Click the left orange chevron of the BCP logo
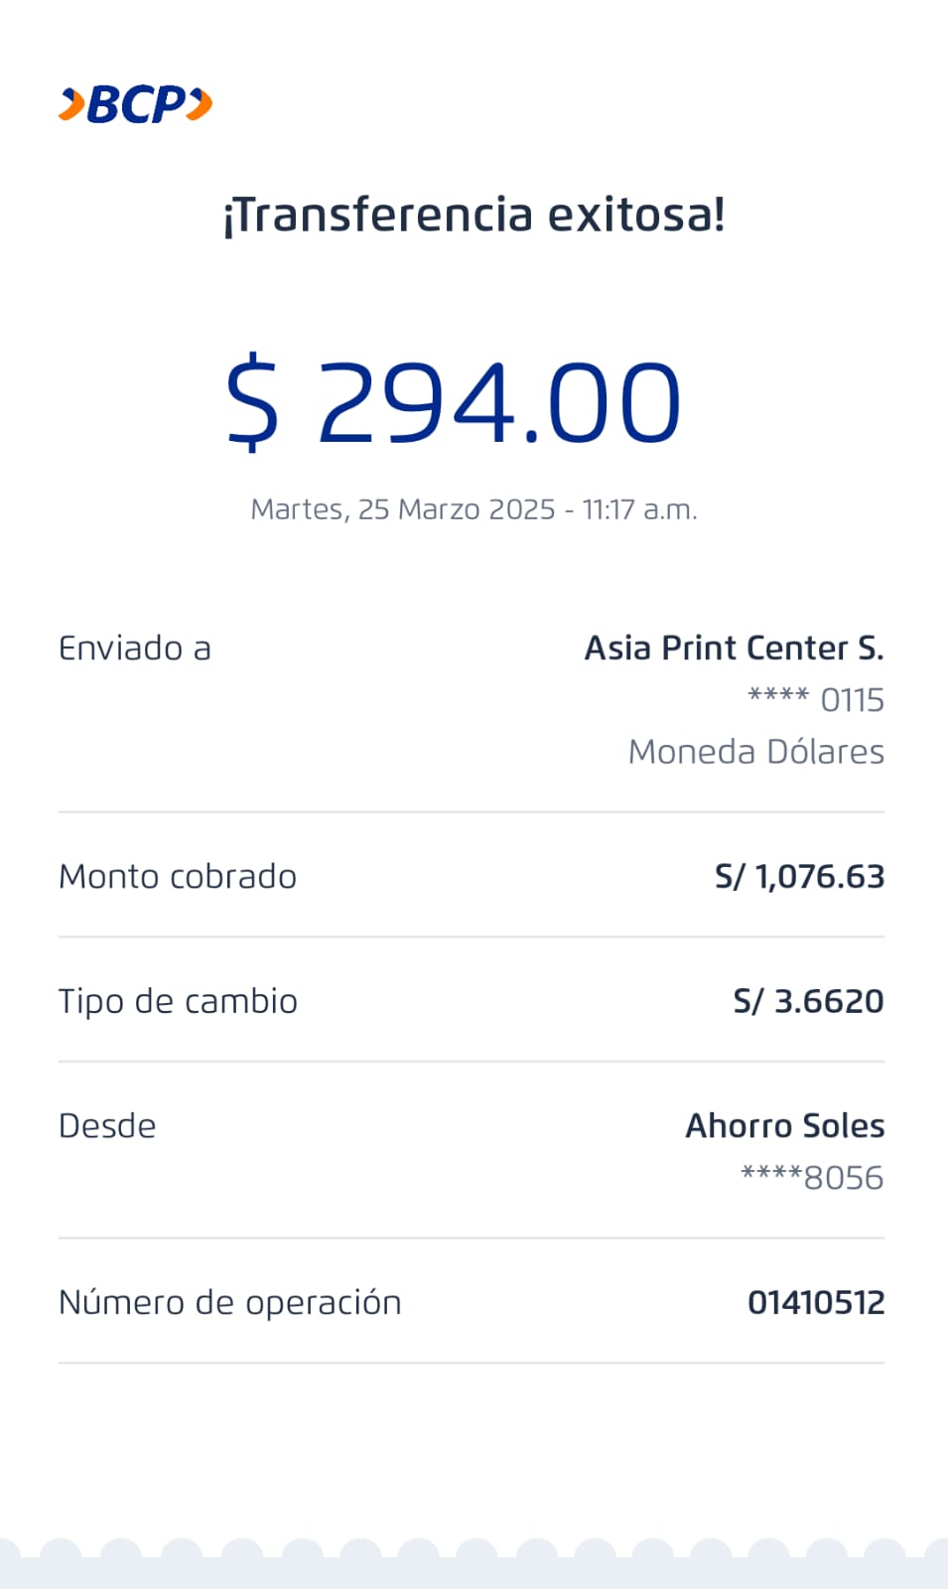Screen dimensions: 948x1589 [x=71, y=104]
